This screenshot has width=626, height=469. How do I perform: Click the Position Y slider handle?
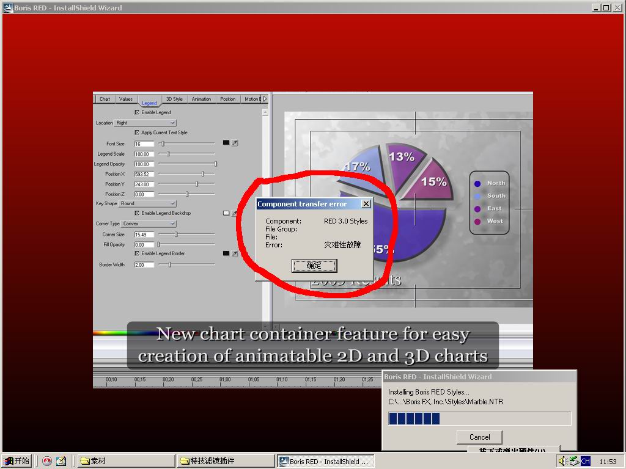[197, 184]
